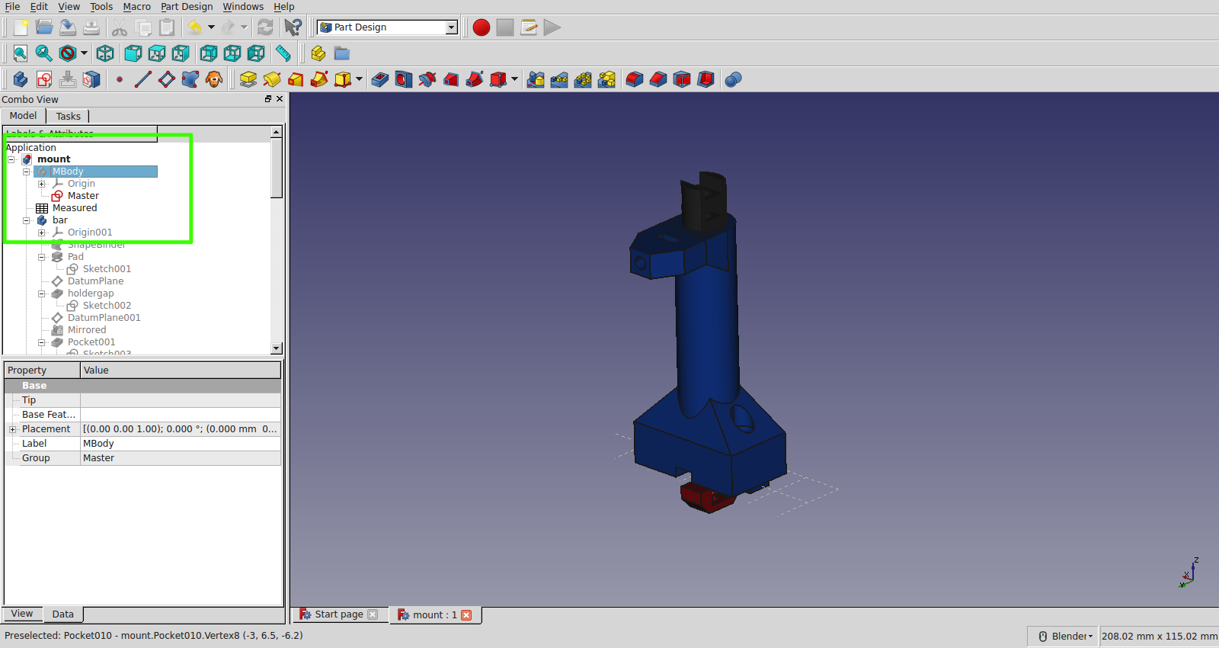The image size is (1219, 648).
Task: Click the Label value MBody field
Action: pos(181,444)
